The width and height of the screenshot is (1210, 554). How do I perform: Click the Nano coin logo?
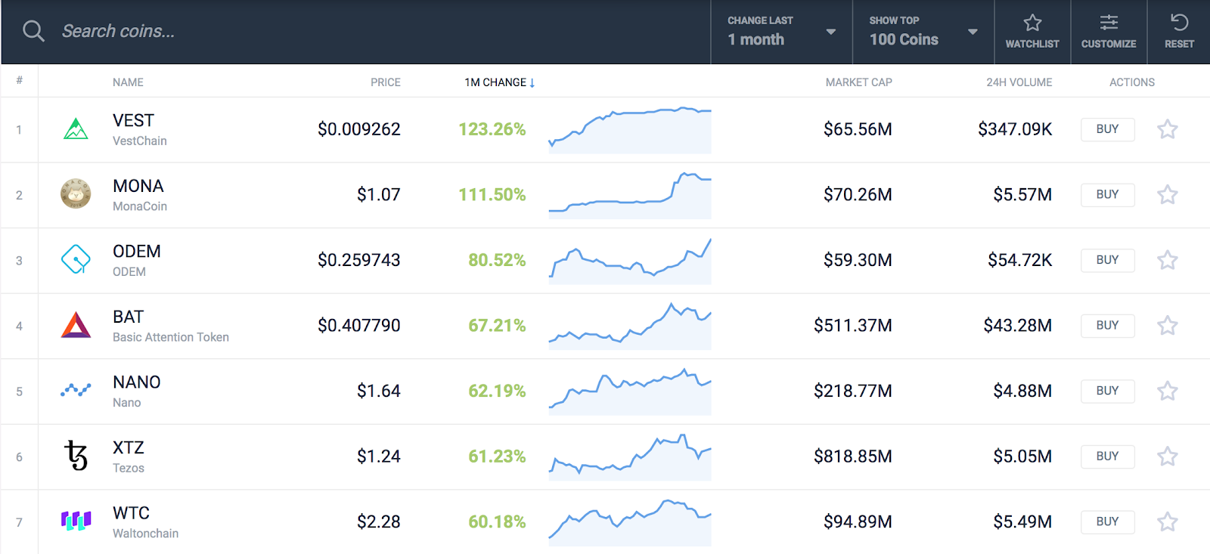(76, 390)
